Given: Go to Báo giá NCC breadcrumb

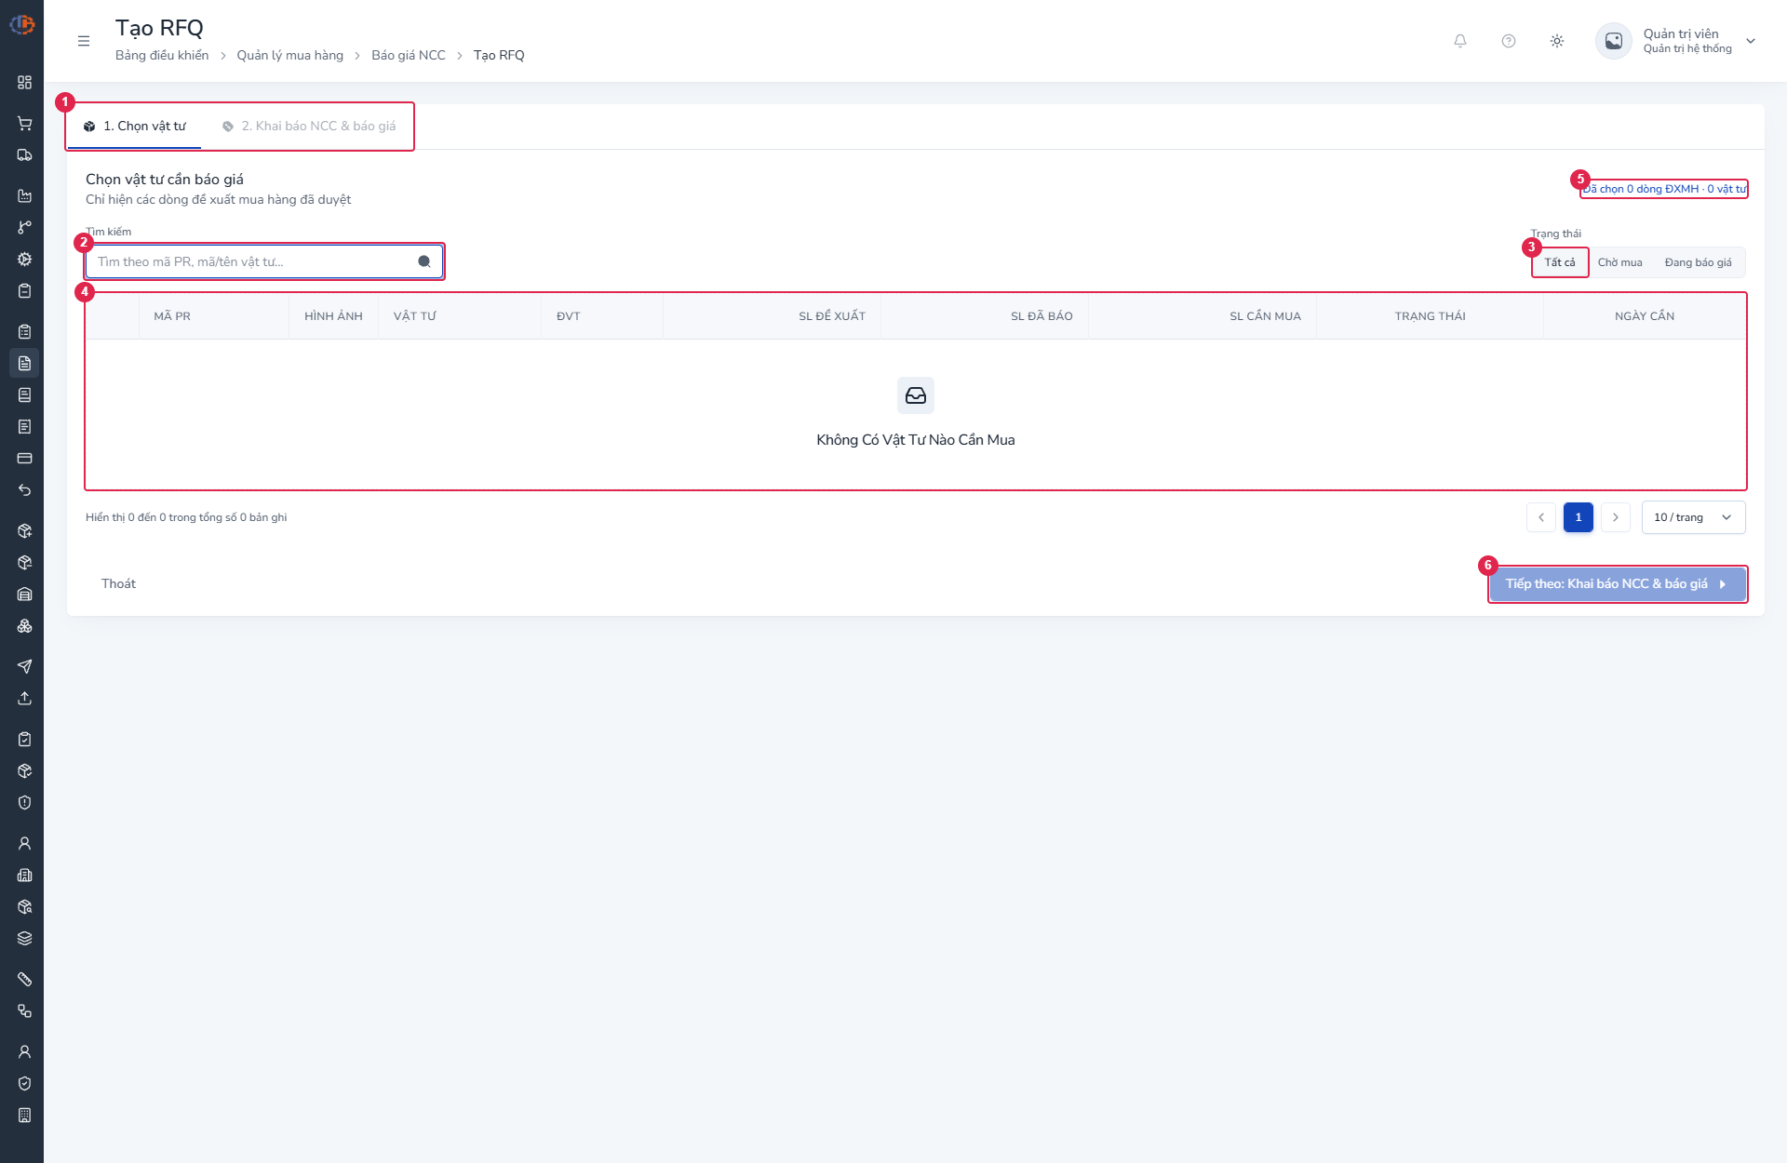Looking at the screenshot, I should pos(409,55).
